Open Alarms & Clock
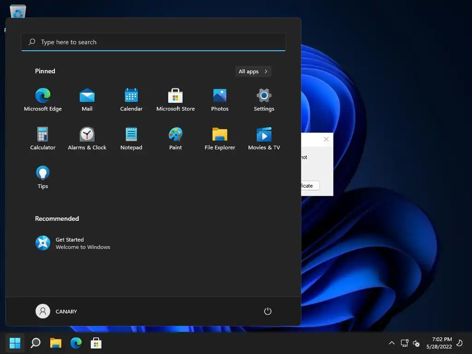This screenshot has width=472, height=354. [x=87, y=138]
